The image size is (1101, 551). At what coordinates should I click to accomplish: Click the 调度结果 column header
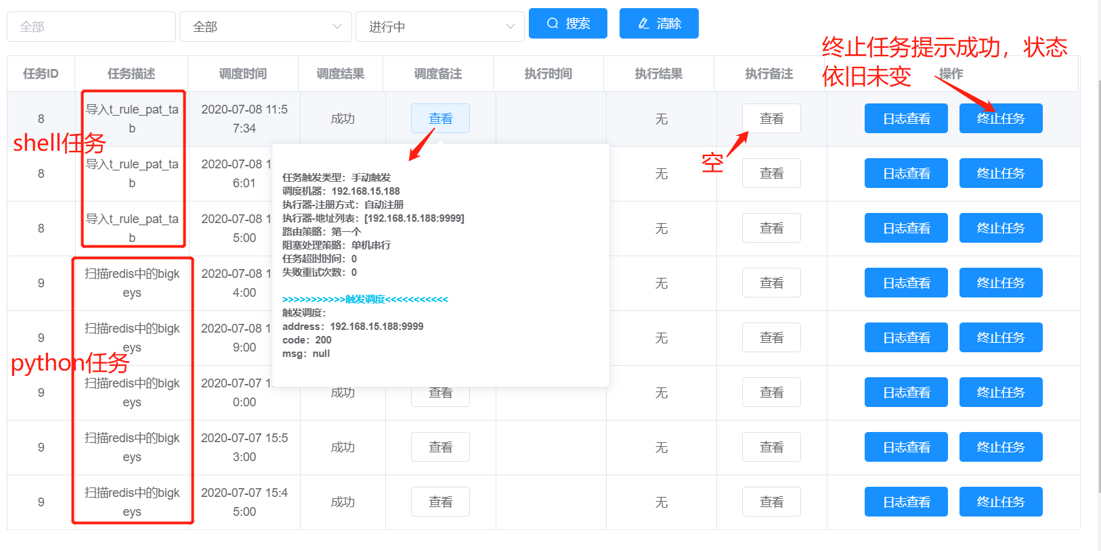[x=341, y=74]
